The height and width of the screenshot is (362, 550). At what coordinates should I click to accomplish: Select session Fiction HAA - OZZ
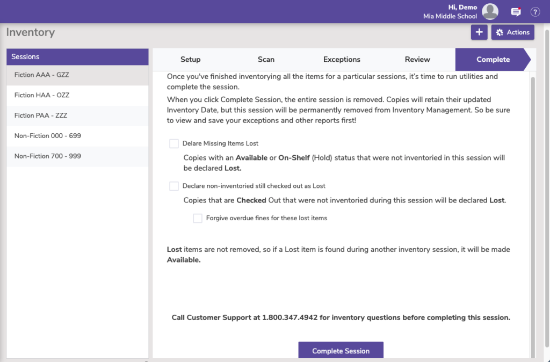click(x=77, y=96)
